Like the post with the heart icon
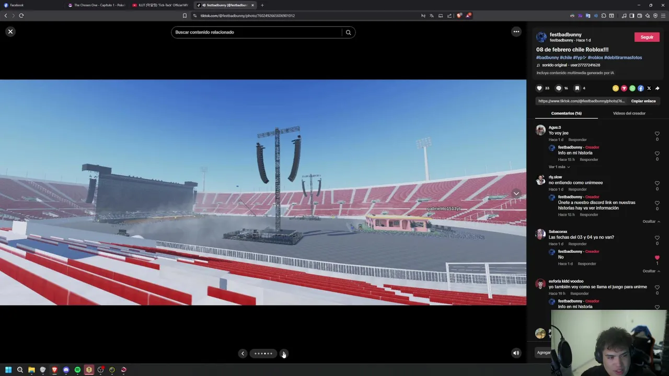669x376 pixels. tap(539, 88)
